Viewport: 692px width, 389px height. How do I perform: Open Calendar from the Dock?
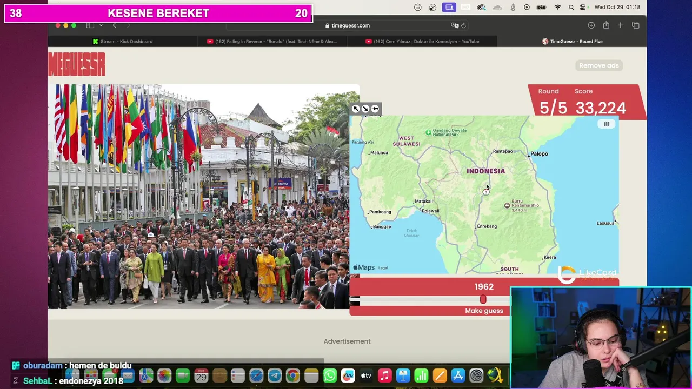pos(201,375)
